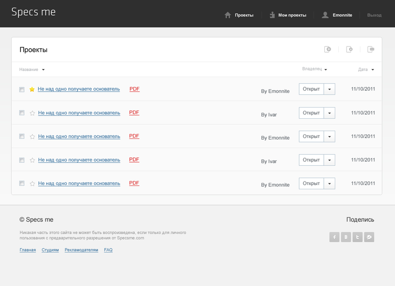Share via the Facebook icon
This screenshot has width=395, height=286.
(x=334, y=237)
